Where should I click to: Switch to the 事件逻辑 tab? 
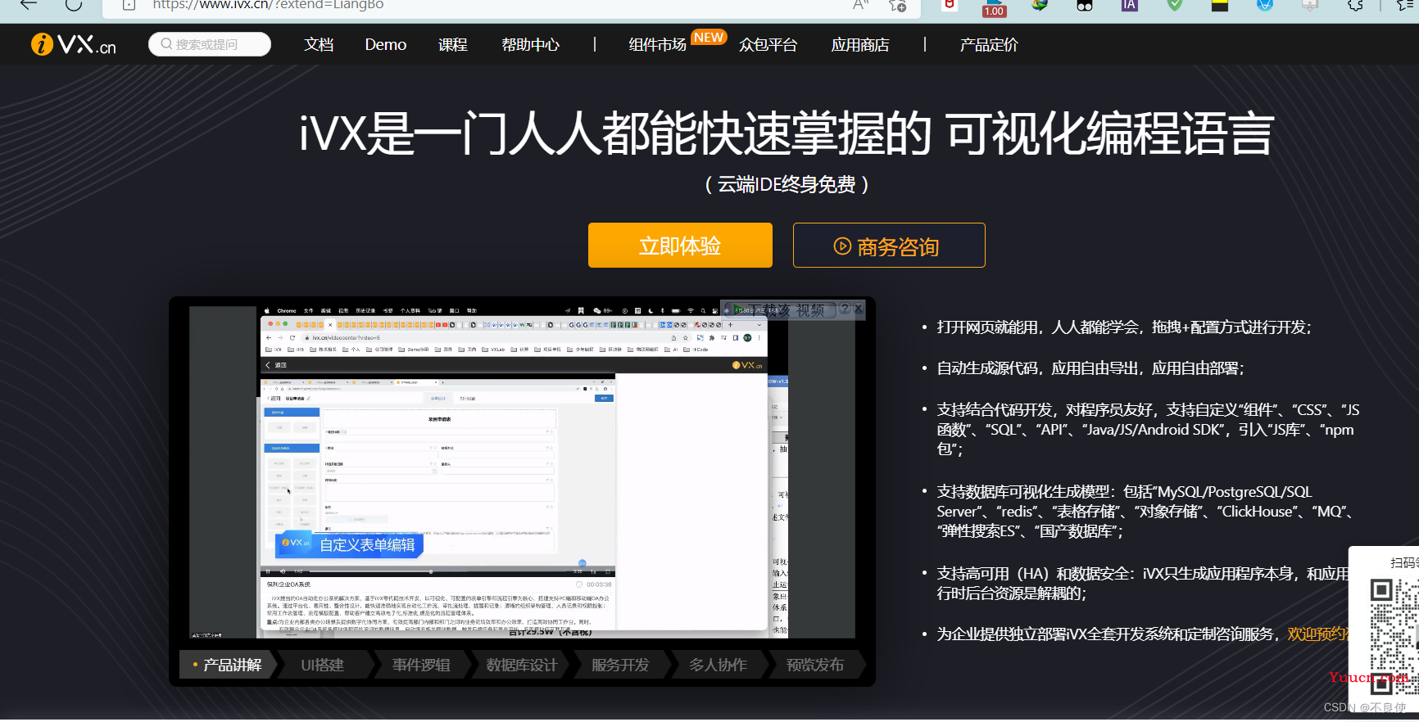[421, 665]
